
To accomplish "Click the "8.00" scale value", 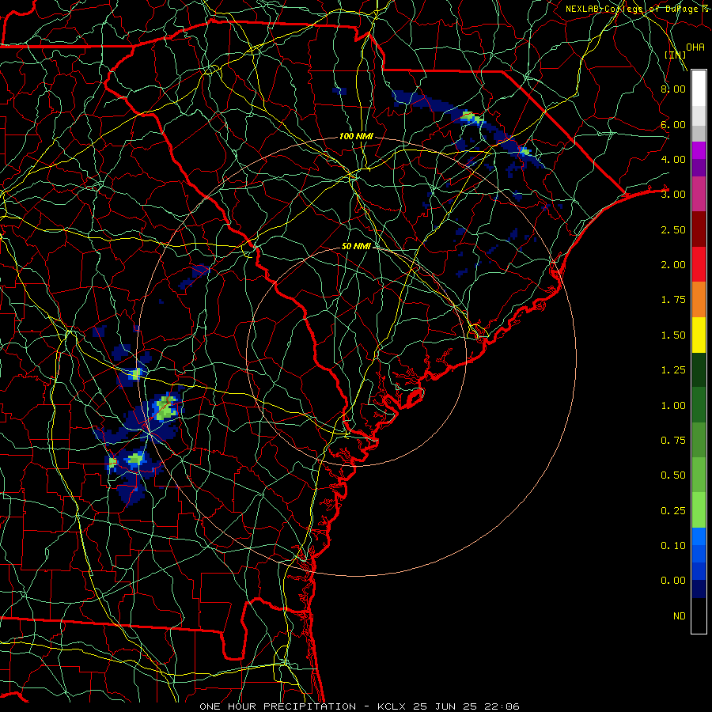I will [673, 89].
